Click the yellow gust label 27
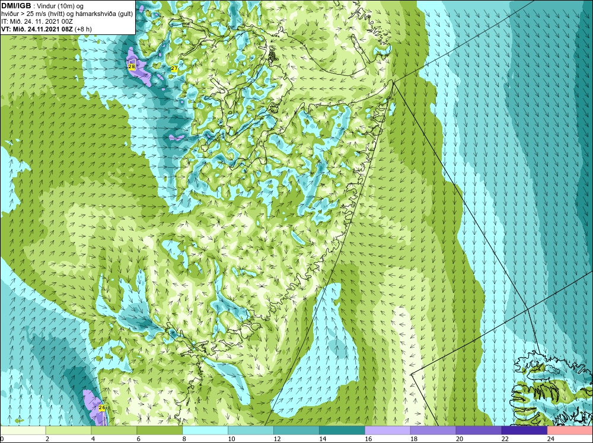This screenshot has height=443, width=593. (174, 68)
